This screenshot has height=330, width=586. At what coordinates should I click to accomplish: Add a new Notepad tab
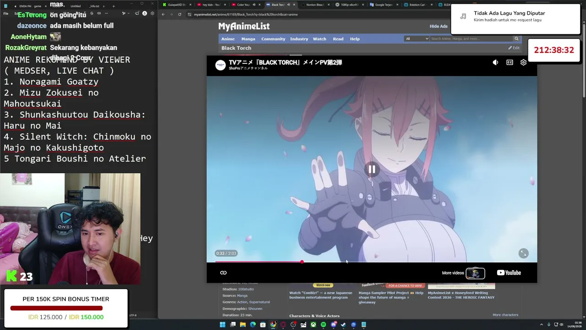pyautogui.click(x=114, y=6)
